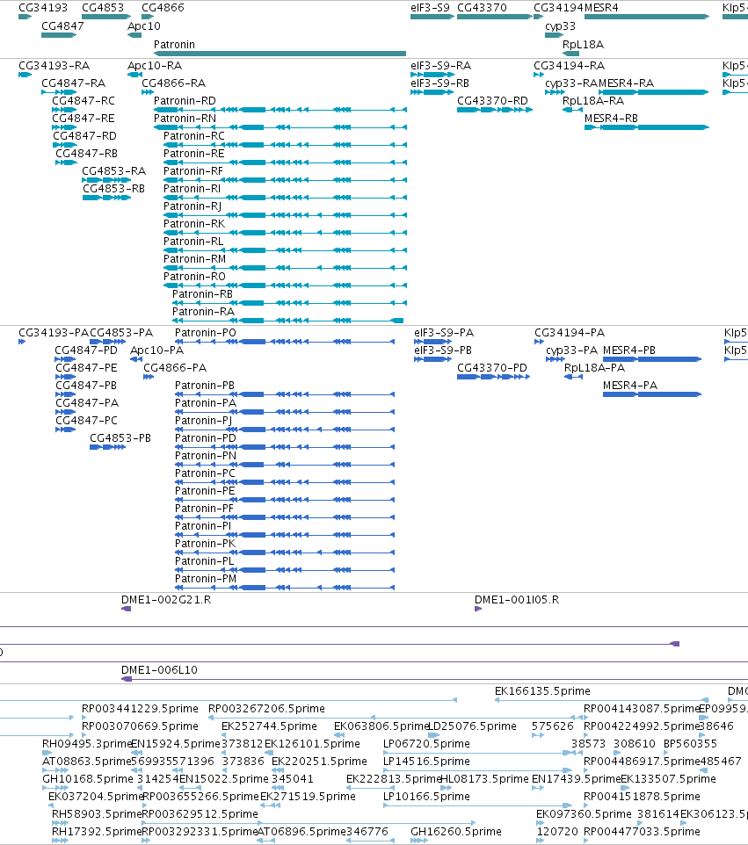Select protein Patronin-PM
This screenshot has width=748, height=845.
tap(285, 588)
